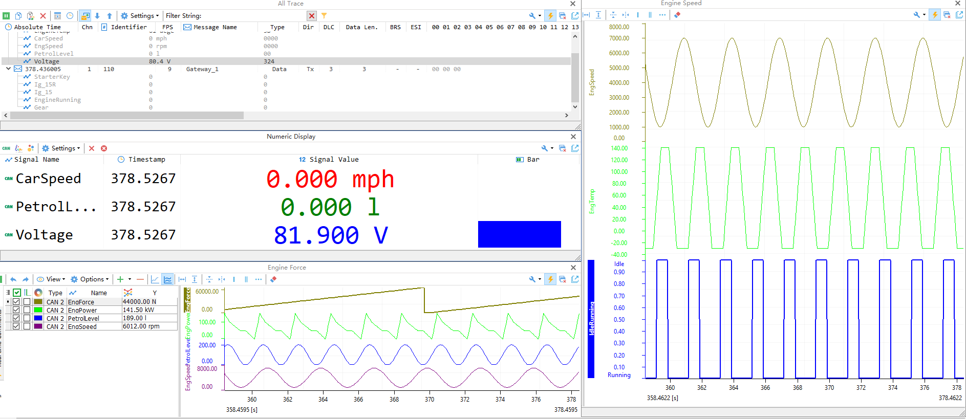Image resolution: width=966 pixels, height=419 pixels.
Task: Uncheck the EngPower signal visibility checkbox
Action: (16, 310)
